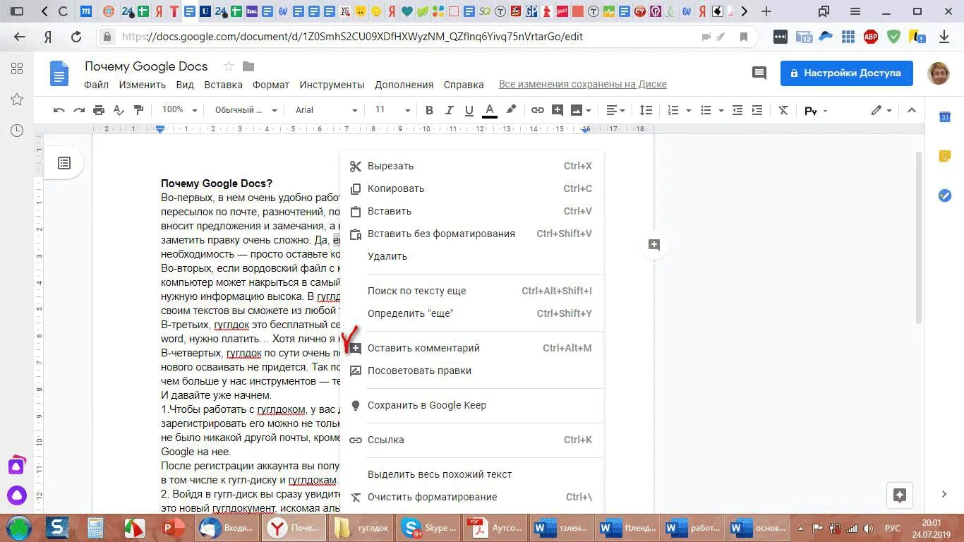The width and height of the screenshot is (964, 542).
Task: Clear formatting from the toolbar
Action: pyautogui.click(x=783, y=110)
